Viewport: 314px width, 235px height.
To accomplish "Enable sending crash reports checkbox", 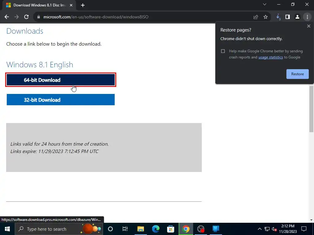I will (x=223, y=51).
